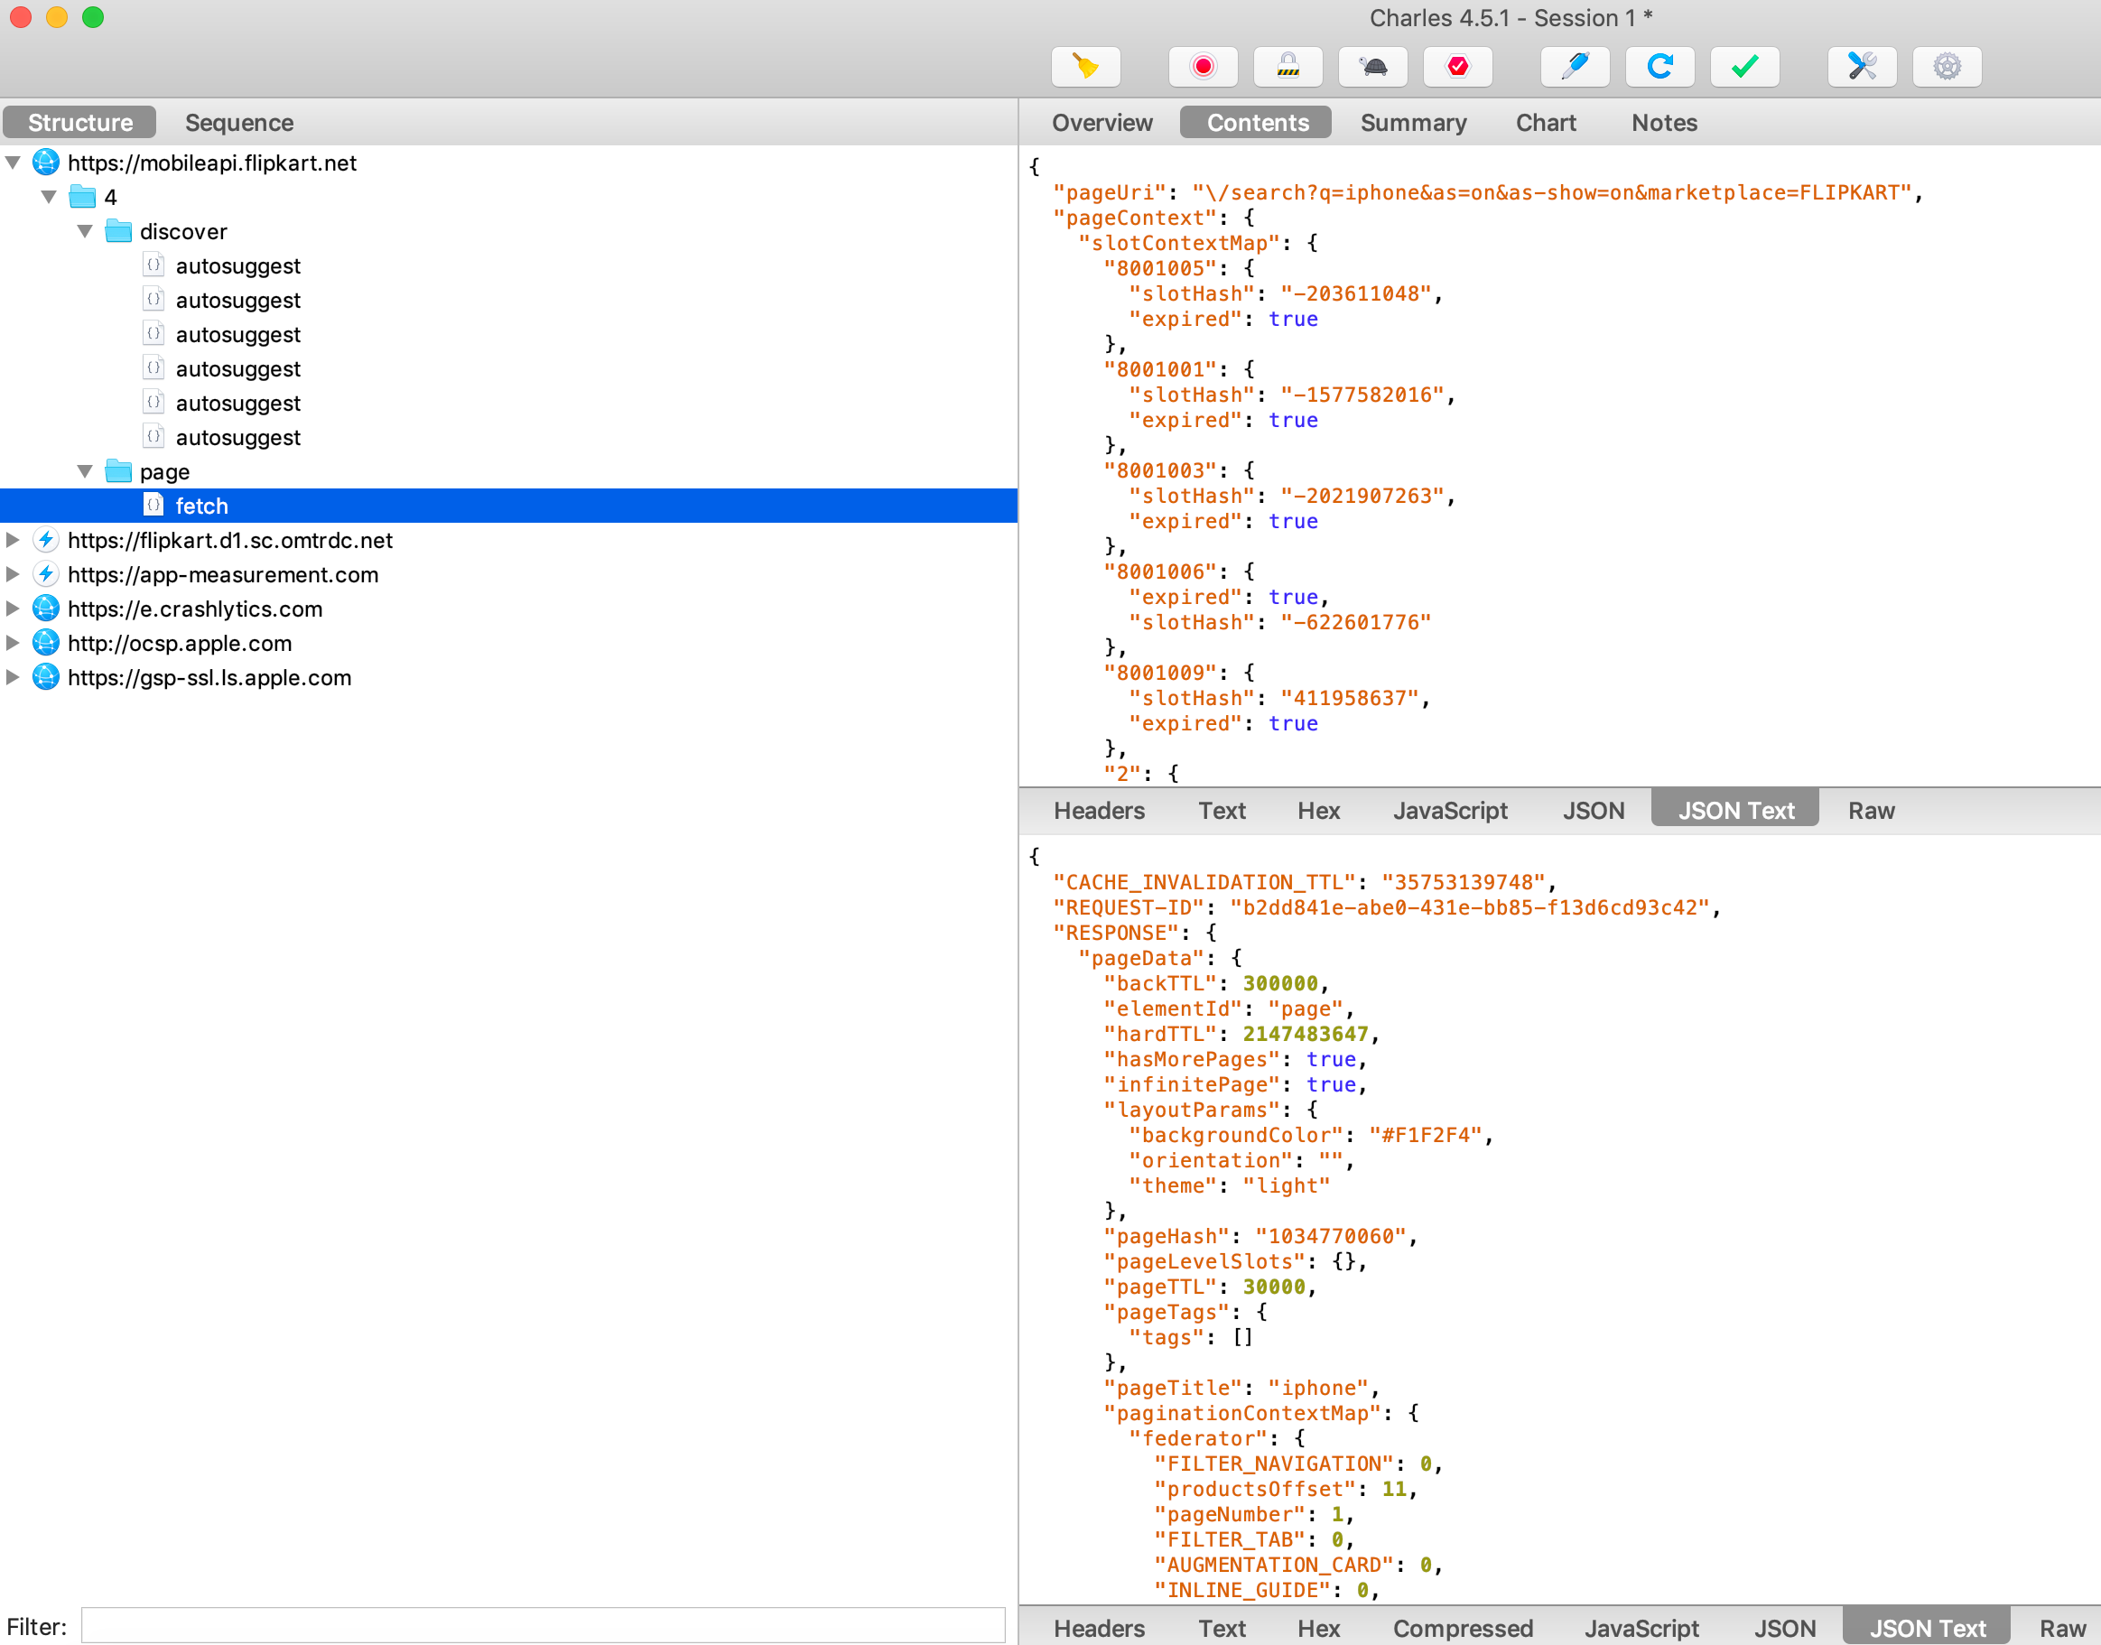Switch to the Sequence tab
Viewport: 2101px width, 1645px height.
click(238, 122)
